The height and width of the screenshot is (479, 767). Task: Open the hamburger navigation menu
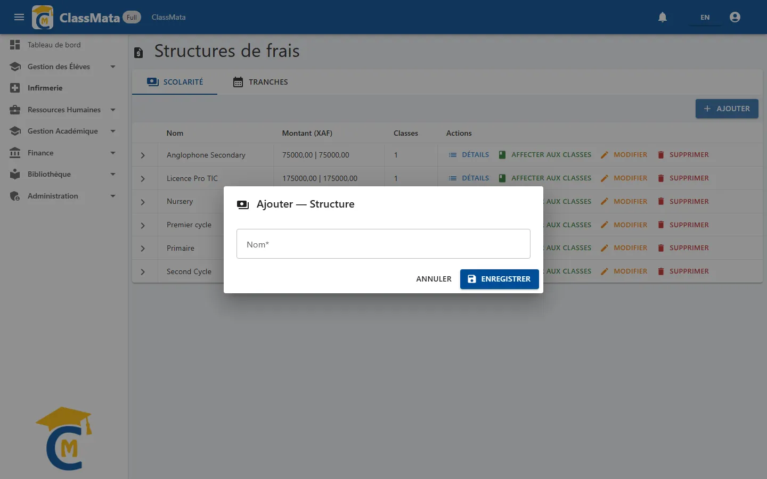(x=19, y=17)
